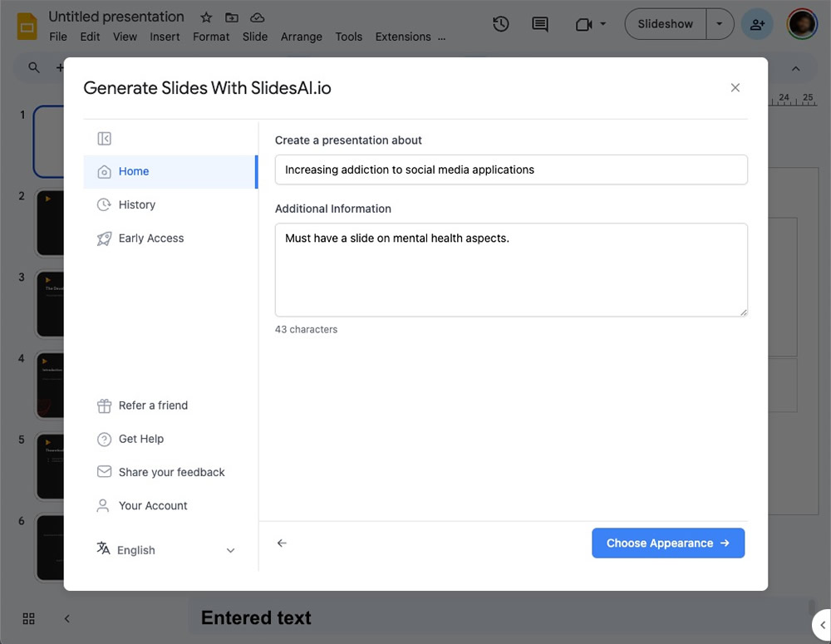Open the Arrange menu

tap(302, 37)
